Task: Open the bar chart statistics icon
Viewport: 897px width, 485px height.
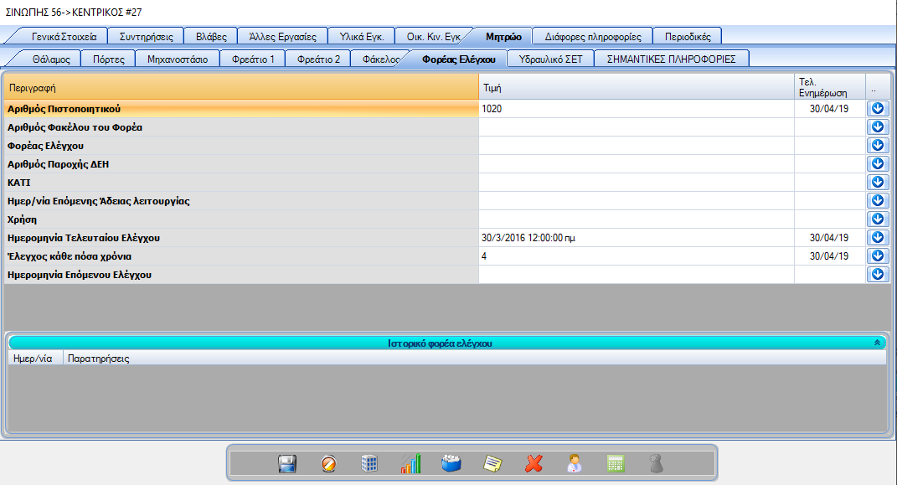Action: pyautogui.click(x=410, y=463)
